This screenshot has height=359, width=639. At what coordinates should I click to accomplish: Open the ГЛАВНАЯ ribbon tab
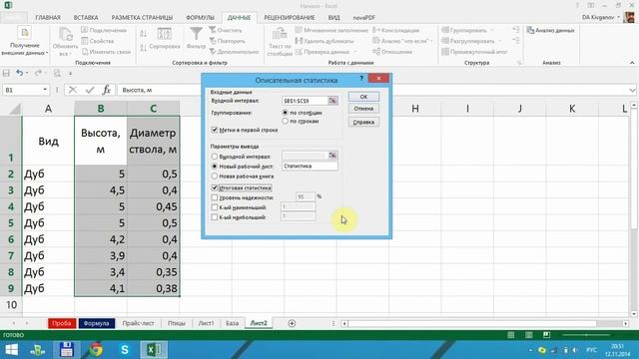point(48,18)
